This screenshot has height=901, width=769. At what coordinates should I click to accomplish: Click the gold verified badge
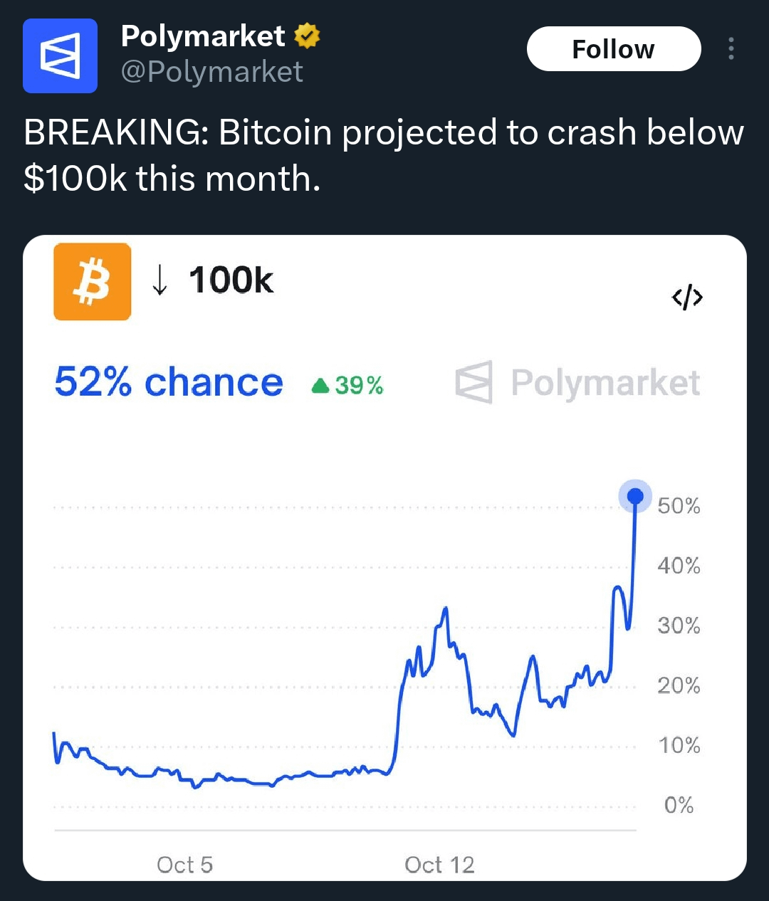click(307, 36)
